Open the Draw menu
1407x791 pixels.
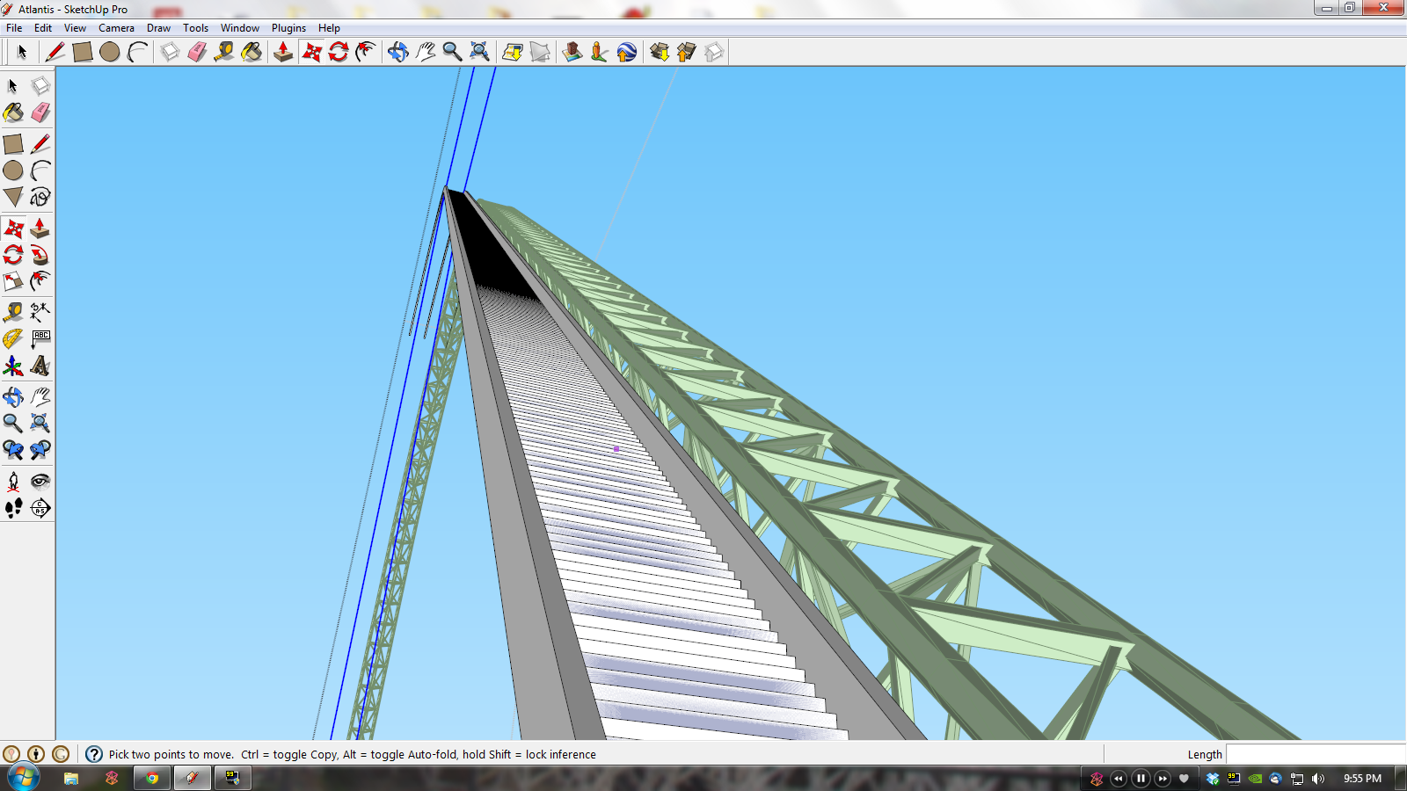(x=158, y=28)
